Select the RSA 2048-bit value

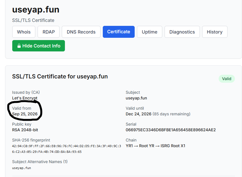[x=25, y=130]
